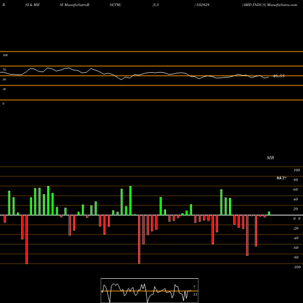303x303 pixels.
Task: Click the MR panel axis label -40
Action: click(296, 238)
